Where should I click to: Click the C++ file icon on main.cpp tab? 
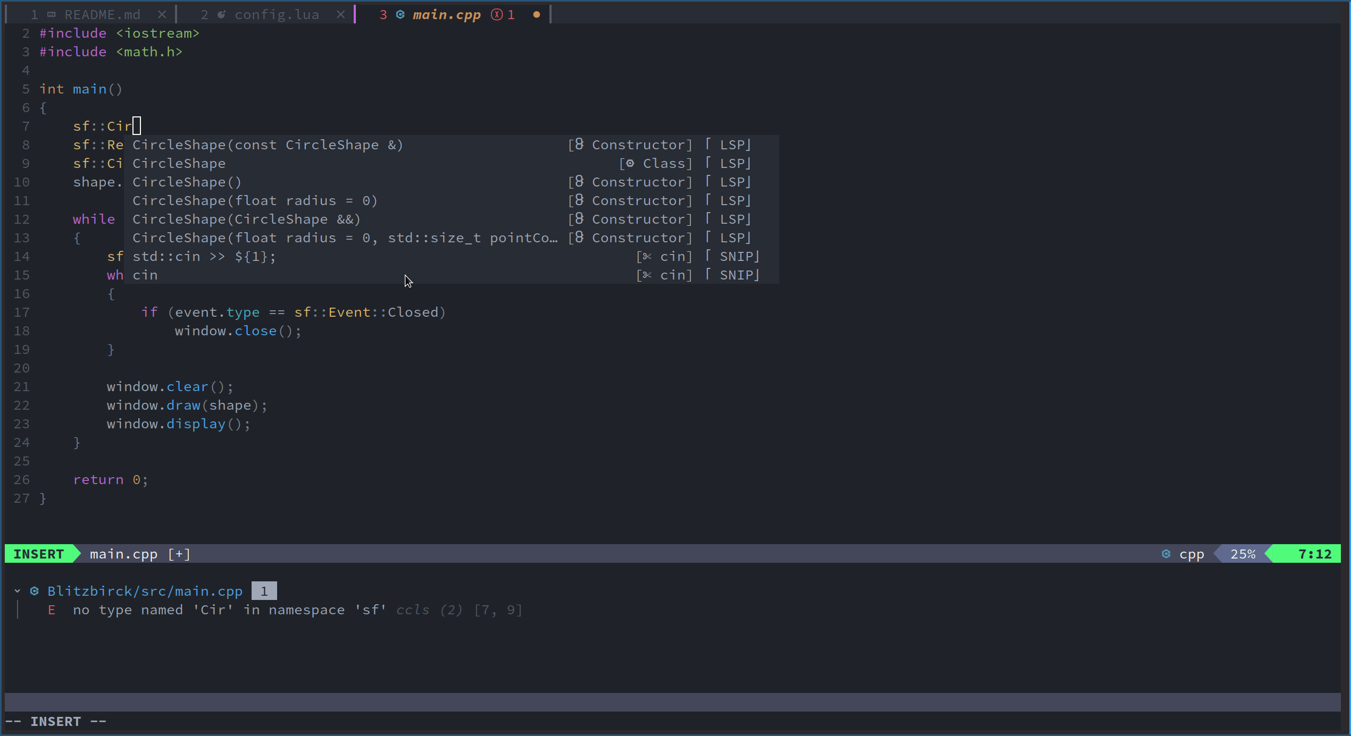point(401,15)
